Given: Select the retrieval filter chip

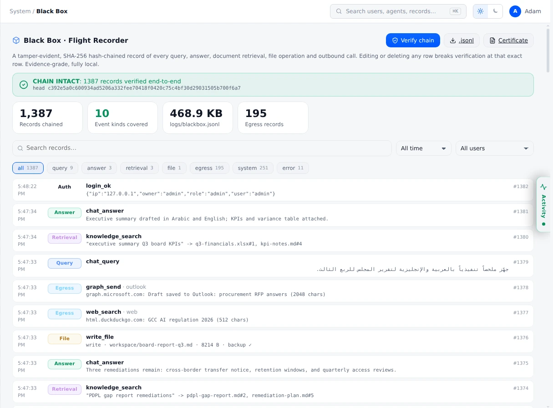Looking at the screenshot, I should click(x=140, y=168).
